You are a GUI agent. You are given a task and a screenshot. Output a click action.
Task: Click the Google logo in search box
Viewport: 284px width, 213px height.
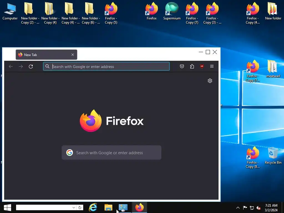[x=70, y=153]
